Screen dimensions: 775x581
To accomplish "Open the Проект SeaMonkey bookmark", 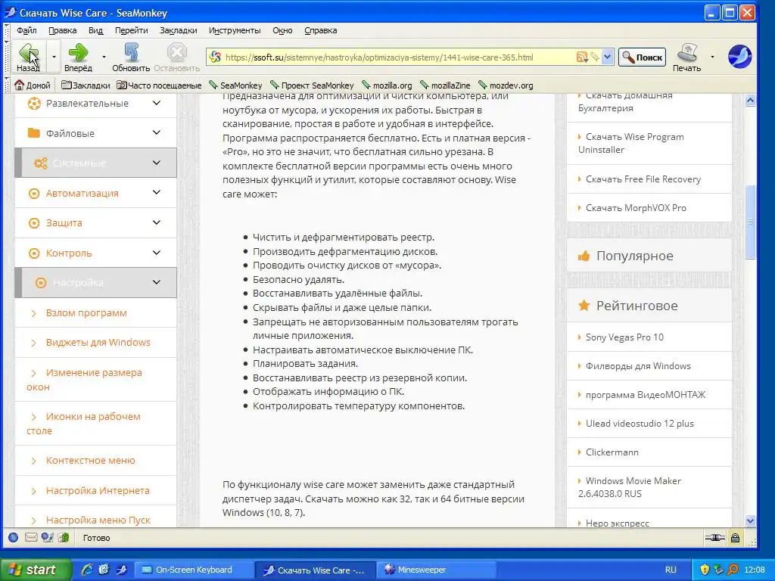I will pyautogui.click(x=312, y=85).
